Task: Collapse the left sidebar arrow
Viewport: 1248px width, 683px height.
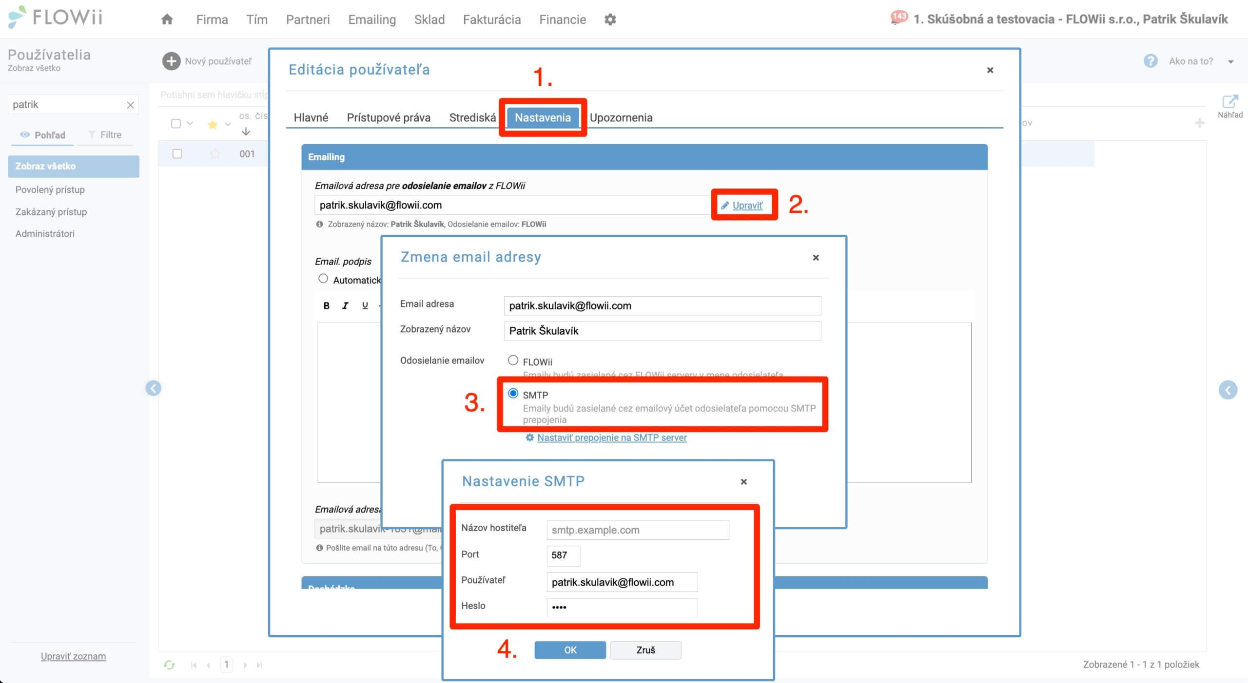Action: point(154,388)
